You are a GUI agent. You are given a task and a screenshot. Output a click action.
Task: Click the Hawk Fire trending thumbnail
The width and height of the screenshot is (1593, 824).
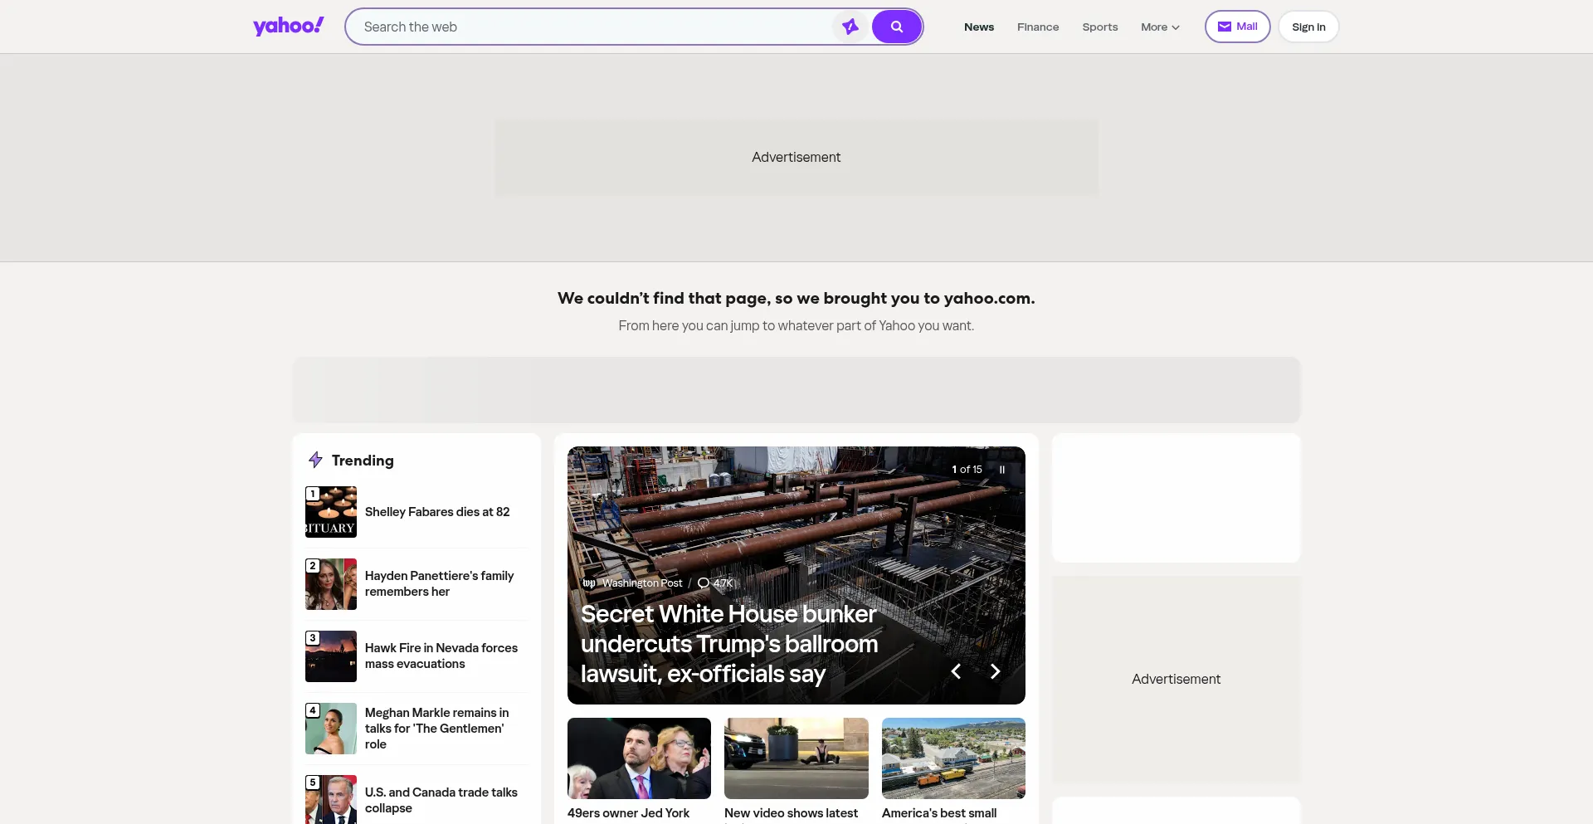pos(331,656)
